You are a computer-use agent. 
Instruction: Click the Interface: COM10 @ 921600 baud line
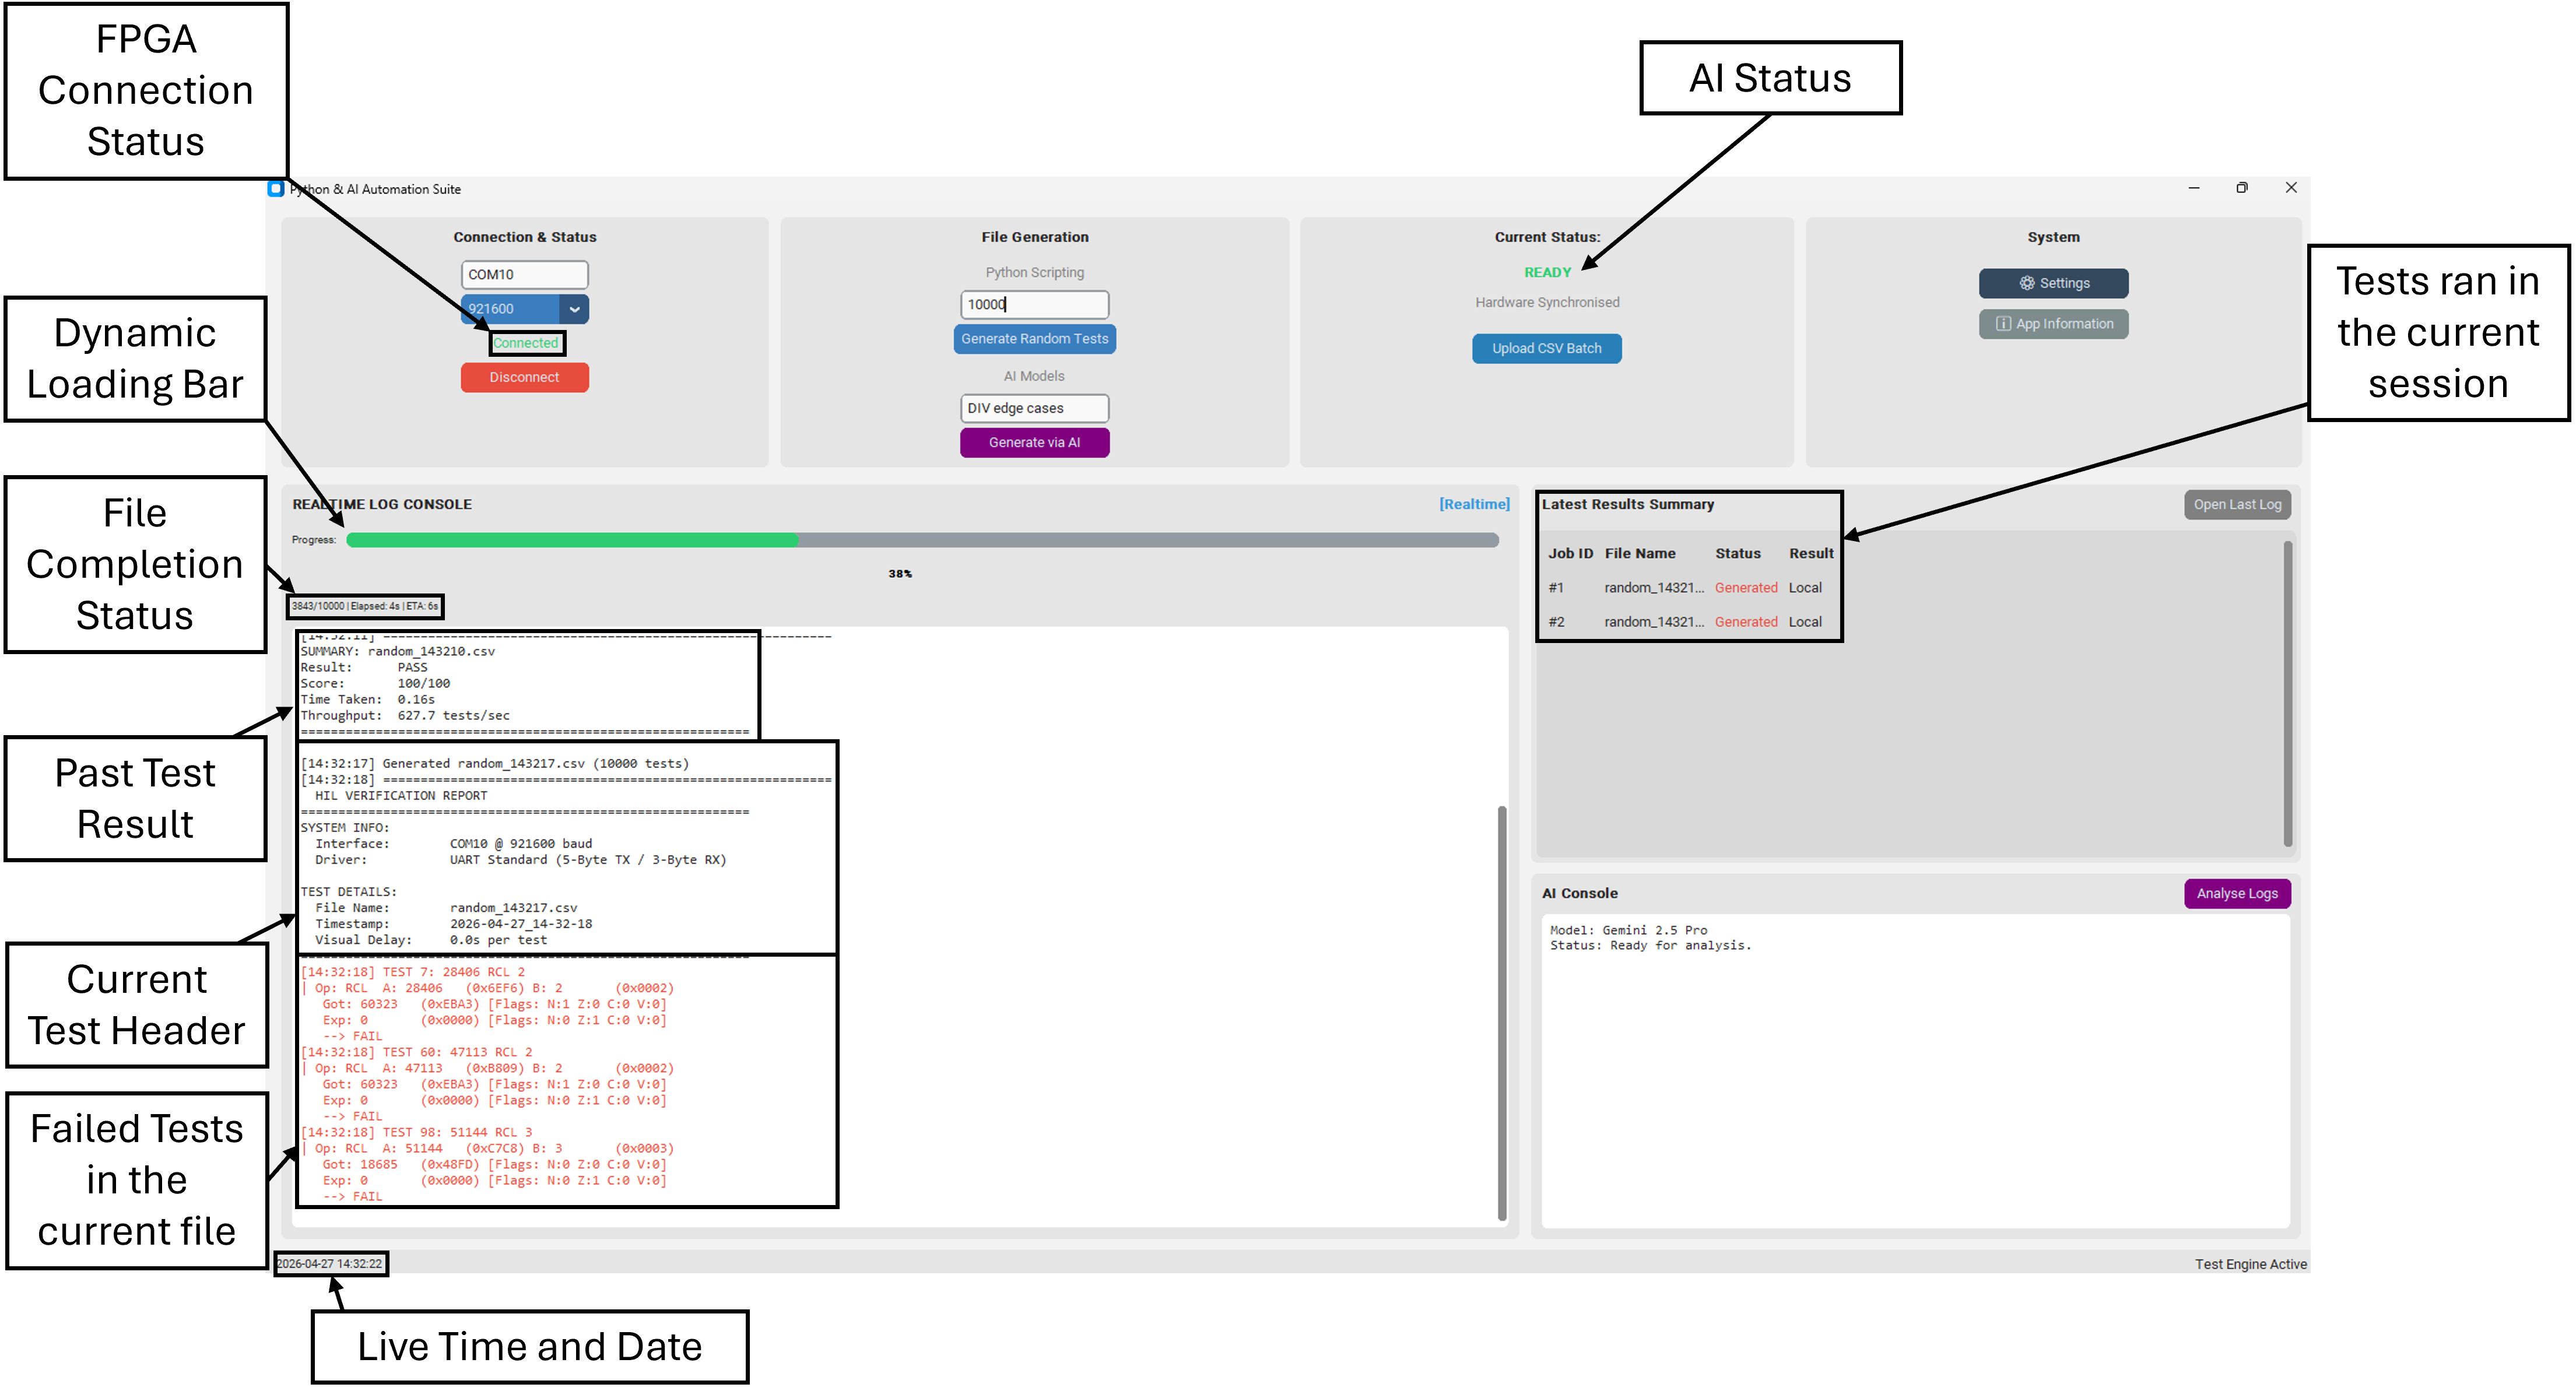454,844
